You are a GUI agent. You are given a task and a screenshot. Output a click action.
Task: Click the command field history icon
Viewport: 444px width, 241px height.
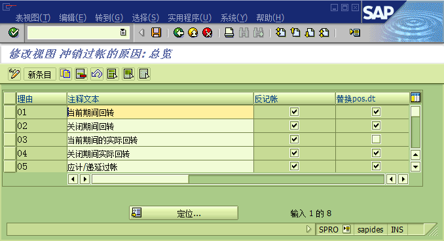[x=123, y=33]
